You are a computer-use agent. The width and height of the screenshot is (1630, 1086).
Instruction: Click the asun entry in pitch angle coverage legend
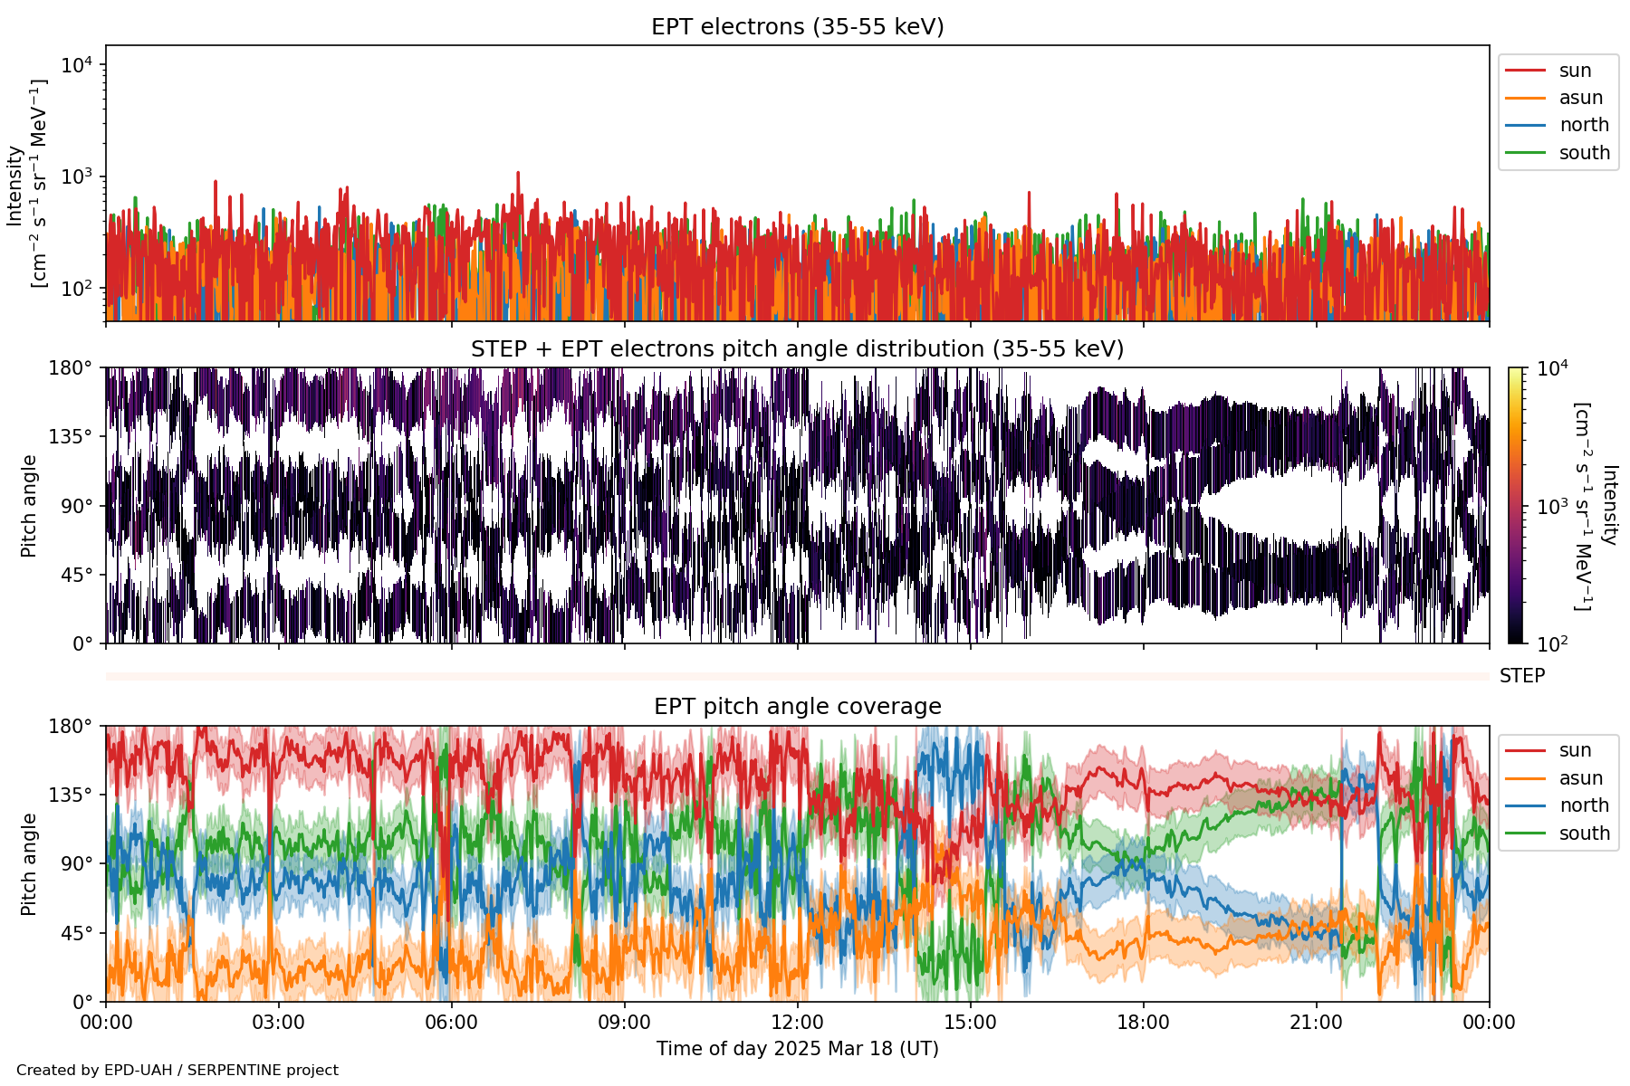[x=1580, y=778]
